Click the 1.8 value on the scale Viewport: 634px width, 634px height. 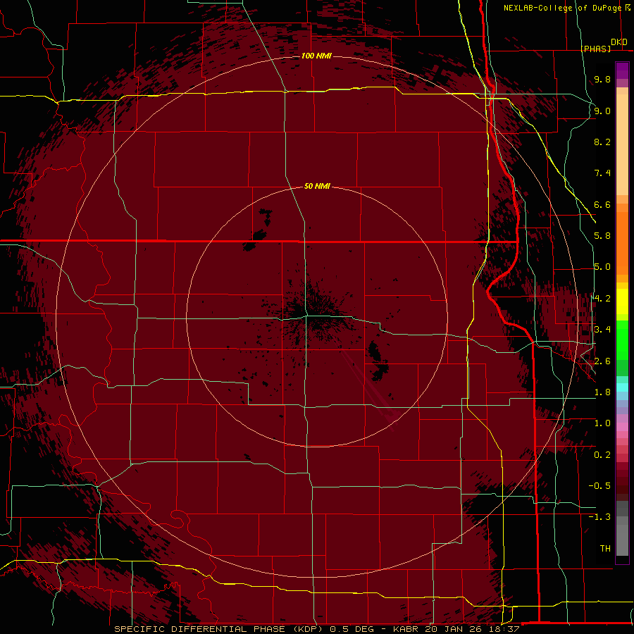(602, 392)
